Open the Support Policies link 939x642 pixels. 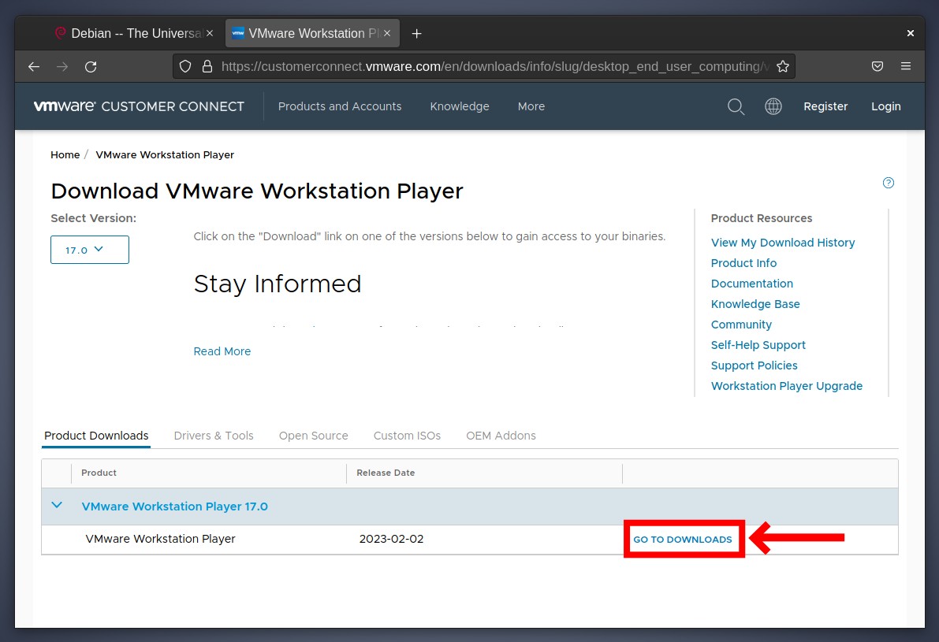754,366
